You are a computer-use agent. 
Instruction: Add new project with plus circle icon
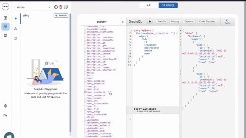(56, 7)
